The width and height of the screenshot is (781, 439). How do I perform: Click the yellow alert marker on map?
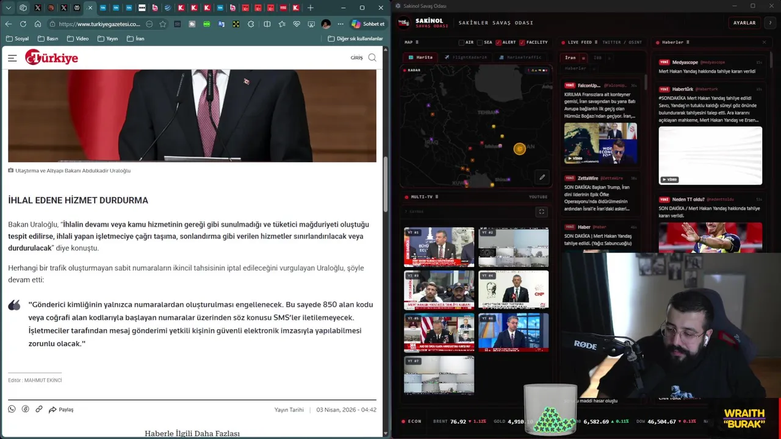(x=519, y=149)
